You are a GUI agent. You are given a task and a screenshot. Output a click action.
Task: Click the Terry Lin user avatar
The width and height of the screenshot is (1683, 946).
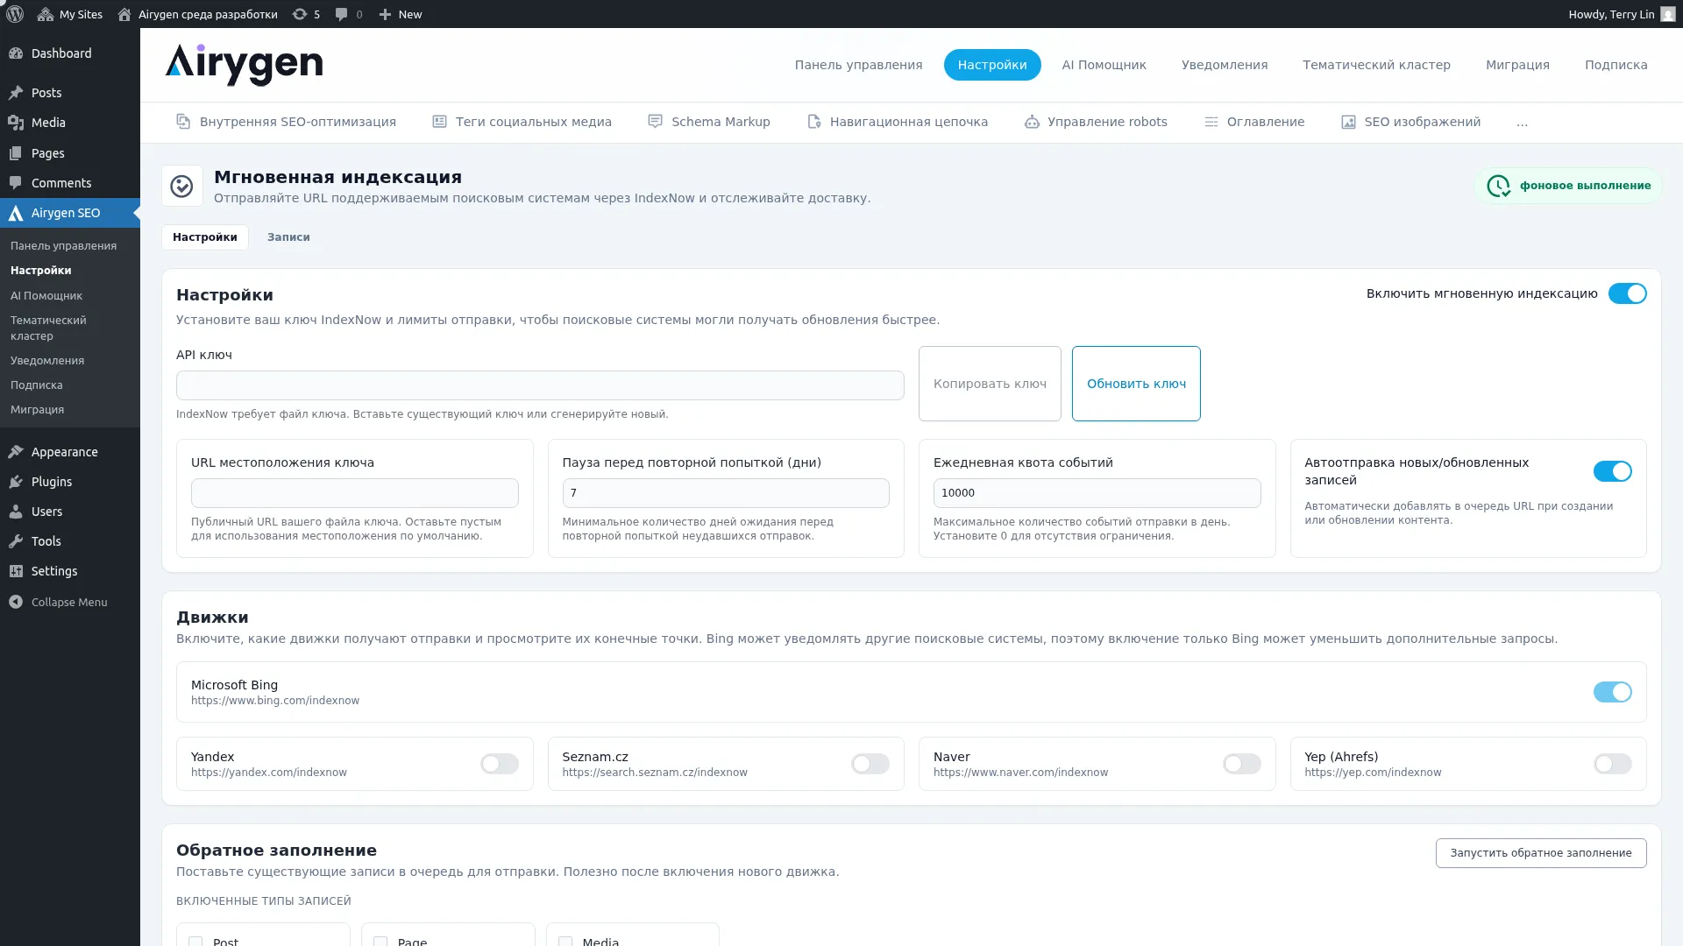1667,14
